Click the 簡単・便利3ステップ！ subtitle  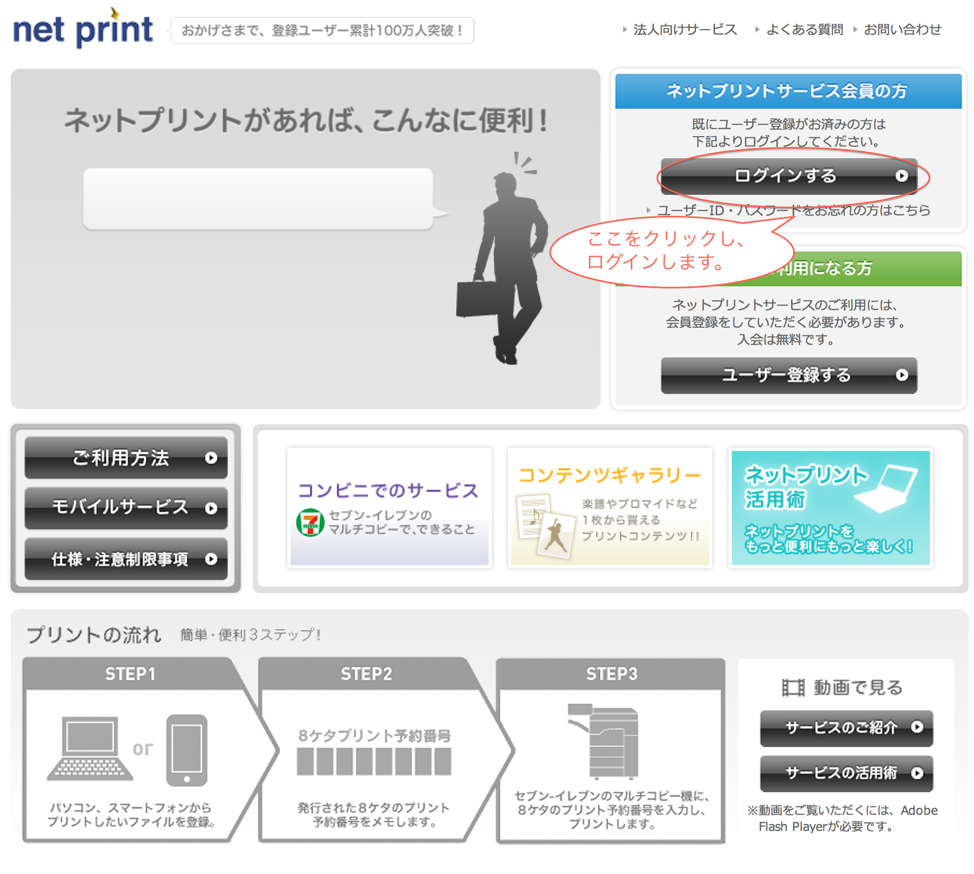pos(251,635)
